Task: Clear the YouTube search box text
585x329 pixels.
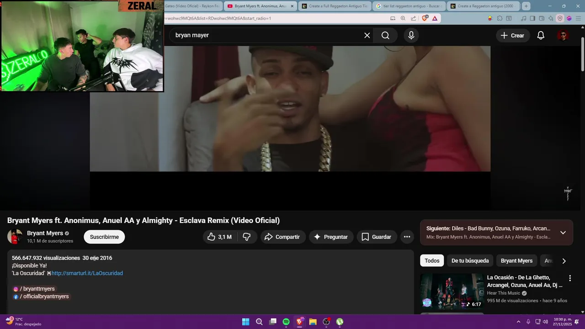Action: tap(367, 35)
